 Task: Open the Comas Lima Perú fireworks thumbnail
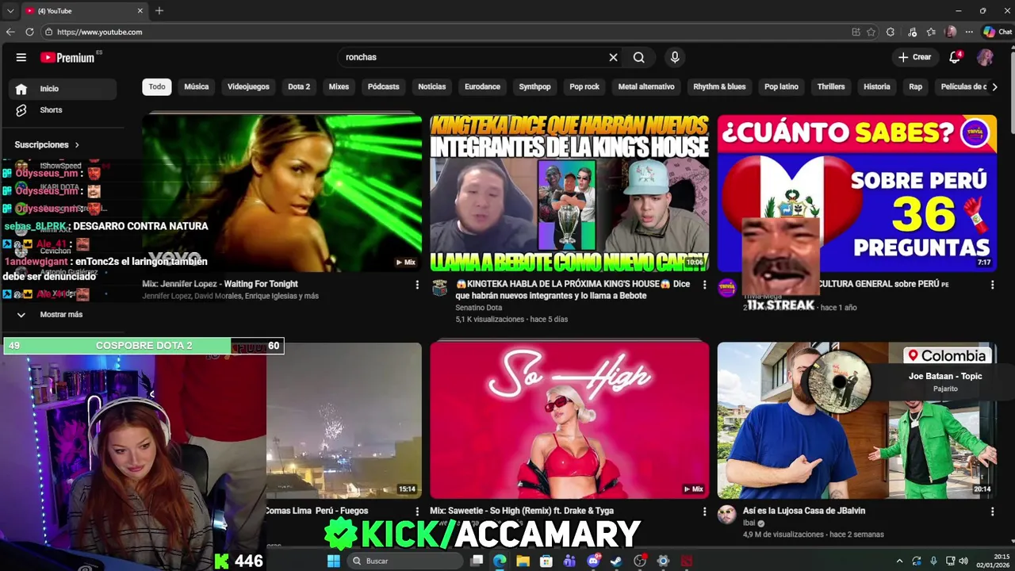coord(343,420)
